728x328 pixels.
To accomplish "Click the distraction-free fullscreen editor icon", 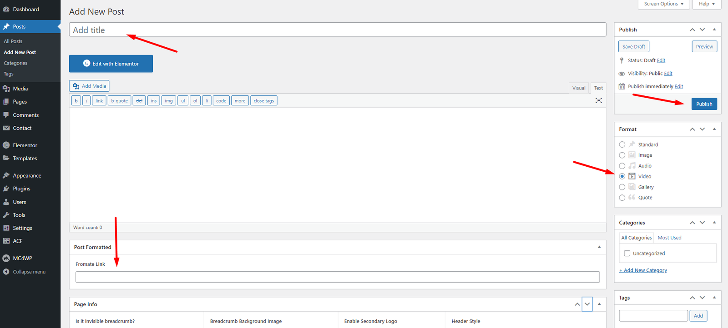I will 598,100.
